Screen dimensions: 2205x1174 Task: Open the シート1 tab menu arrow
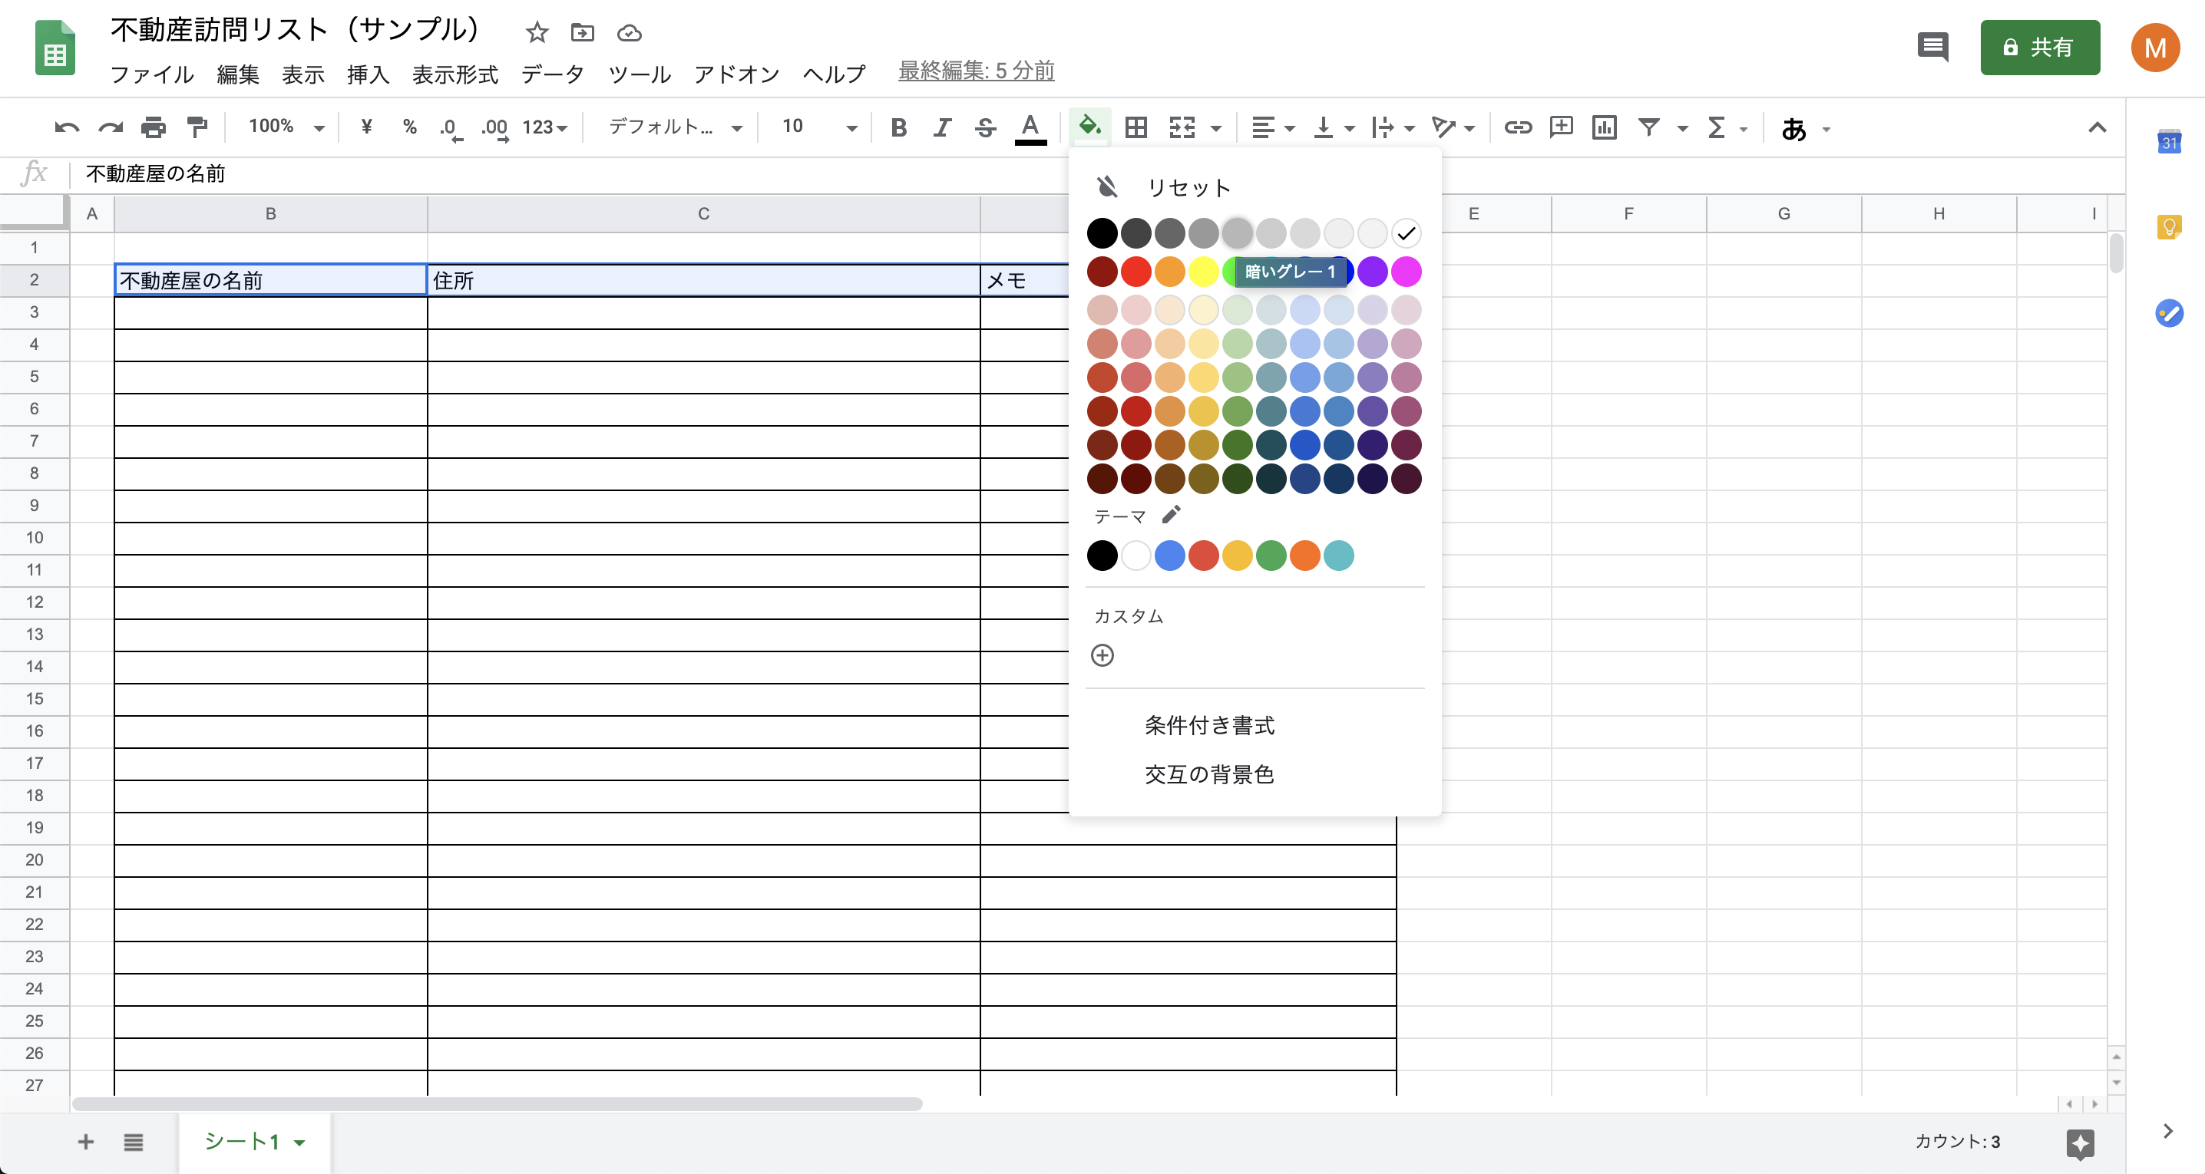299,1143
